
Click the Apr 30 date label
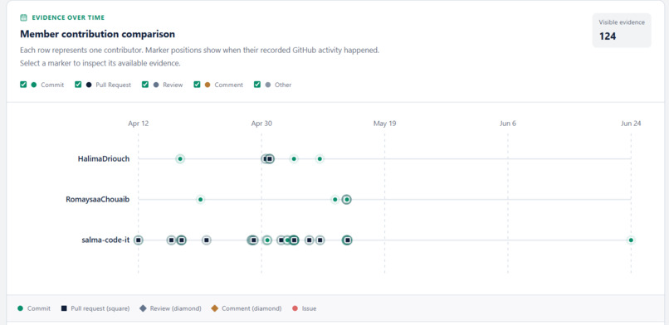point(261,124)
